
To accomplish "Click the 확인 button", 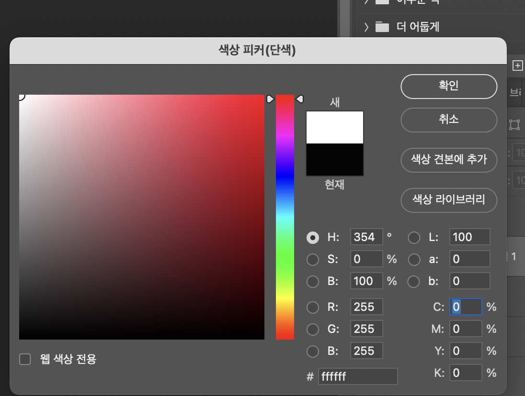I will click(448, 87).
